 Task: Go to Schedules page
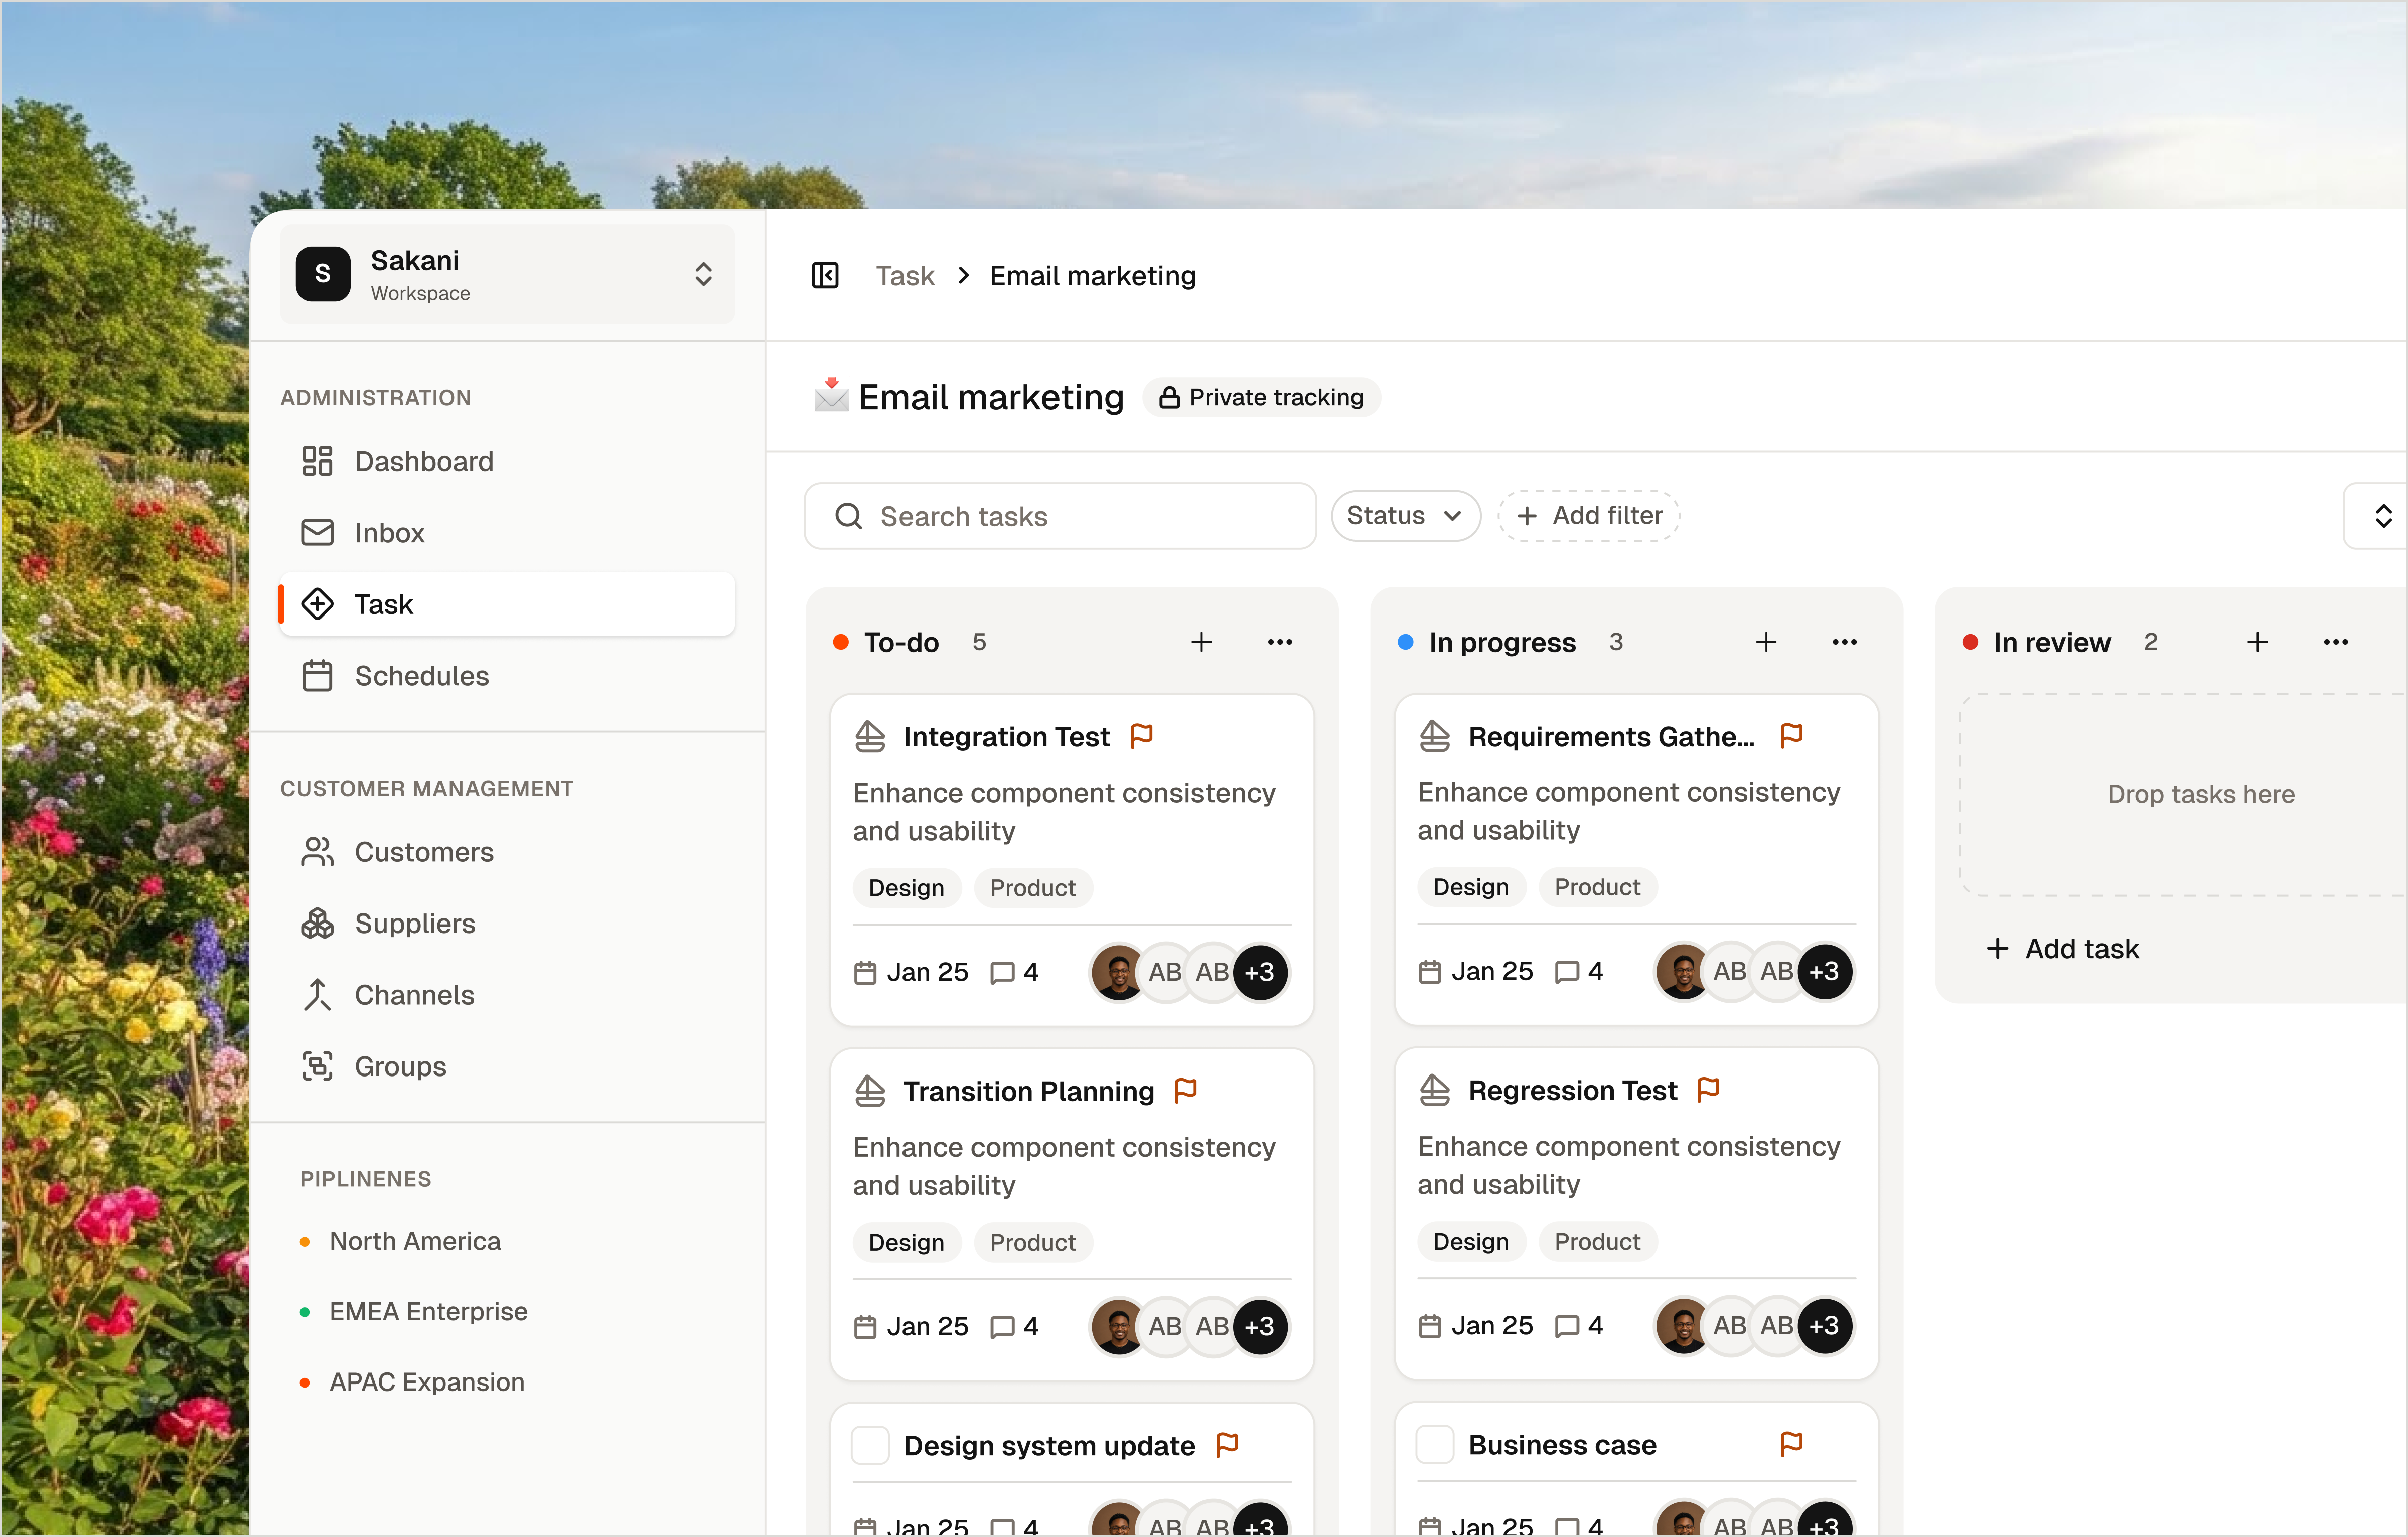tap(507, 676)
